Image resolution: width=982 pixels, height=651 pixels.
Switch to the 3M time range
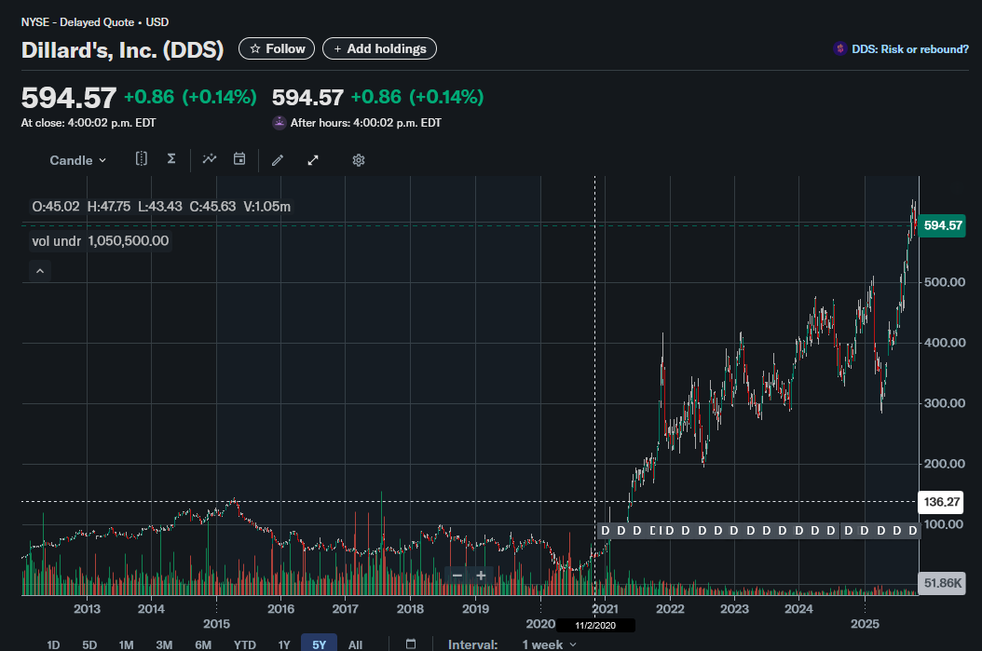pos(164,644)
